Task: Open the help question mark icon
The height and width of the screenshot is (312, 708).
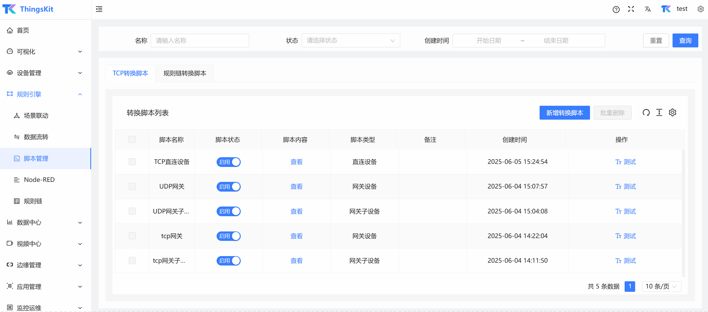Action: point(616,9)
